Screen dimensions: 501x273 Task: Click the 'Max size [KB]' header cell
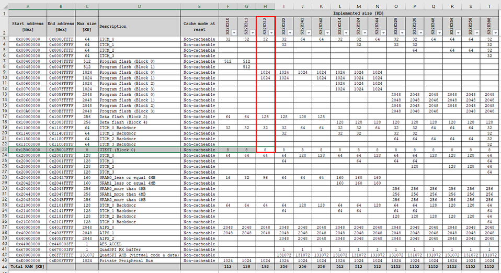(87, 26)
